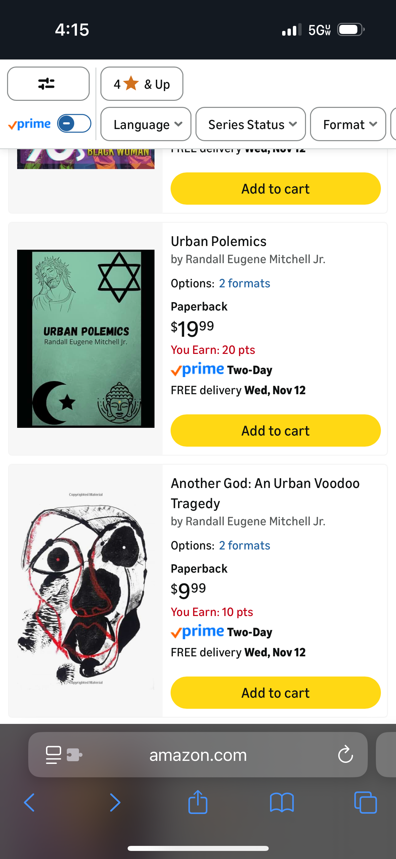Open the Safari share sheet
This screenshot has width=396, height=859.
pyautogui.click(x=198, y=802)
